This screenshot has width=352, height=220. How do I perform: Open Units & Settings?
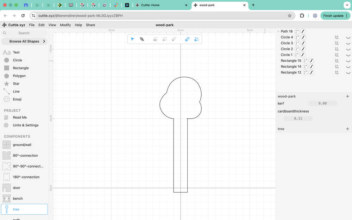click(x=25, y=125)
